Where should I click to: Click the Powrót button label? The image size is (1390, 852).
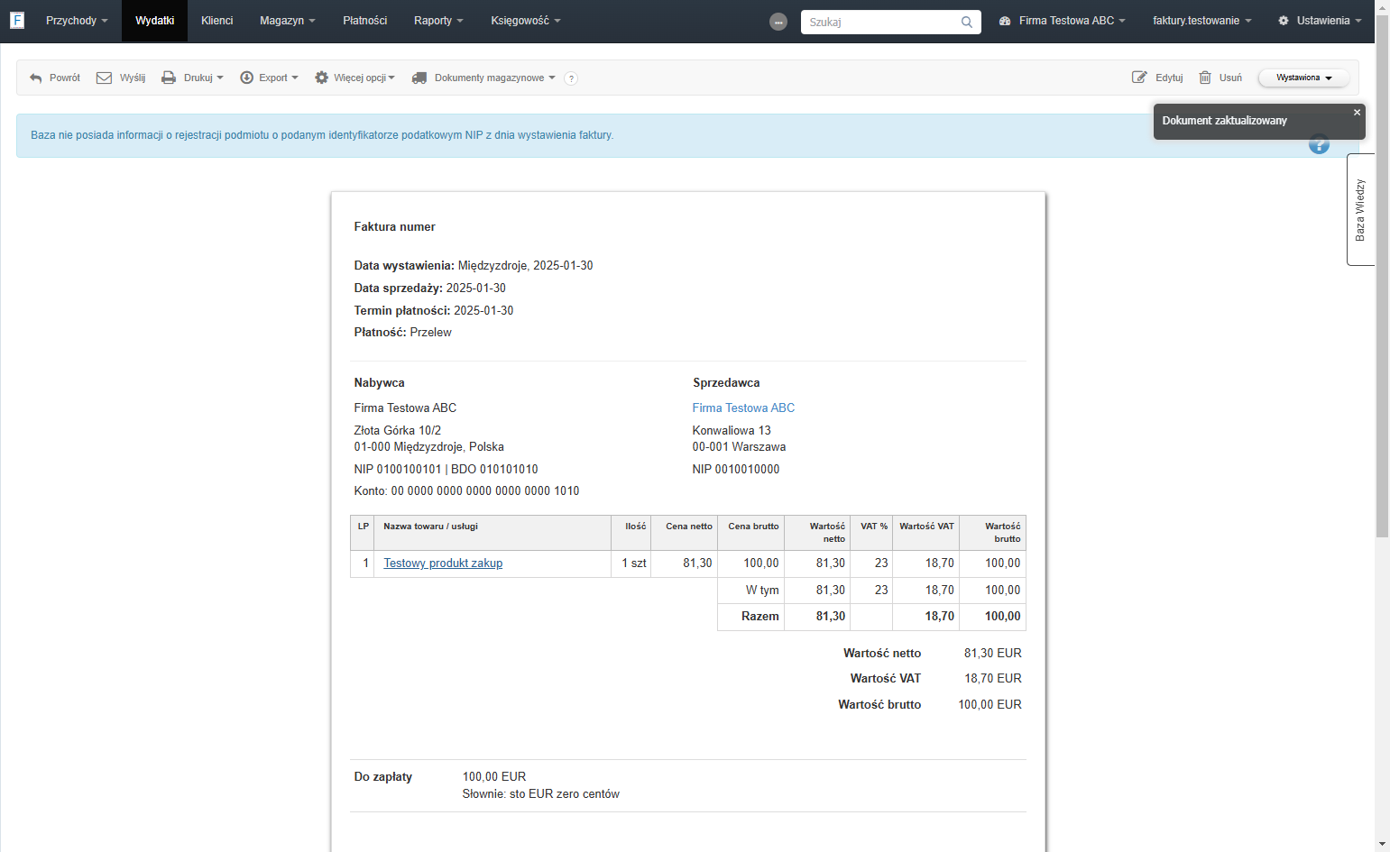[x=65, y=78]
